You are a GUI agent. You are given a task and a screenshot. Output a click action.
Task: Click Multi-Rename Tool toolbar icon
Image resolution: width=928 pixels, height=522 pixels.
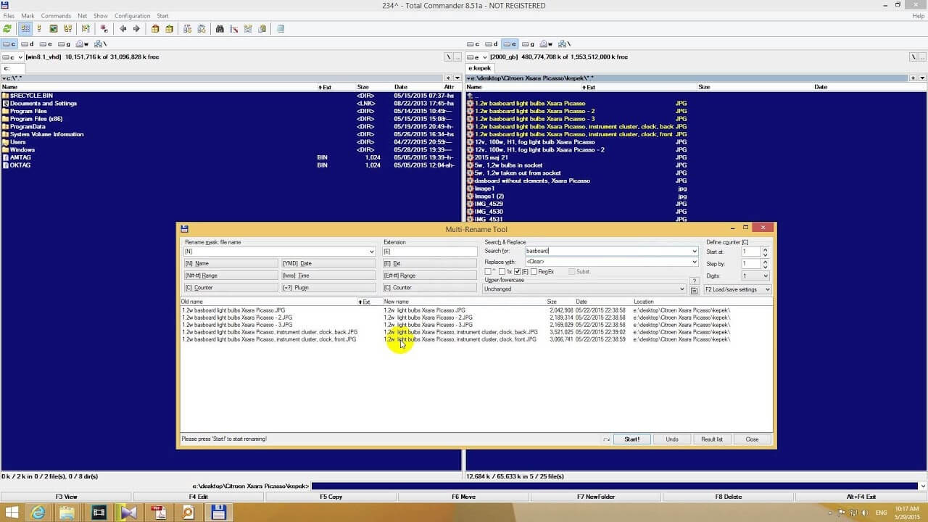coord(233,29)
